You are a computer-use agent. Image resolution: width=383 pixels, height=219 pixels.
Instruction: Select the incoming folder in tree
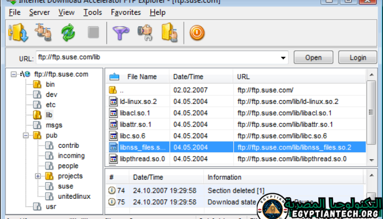click(x=71, y=155)
